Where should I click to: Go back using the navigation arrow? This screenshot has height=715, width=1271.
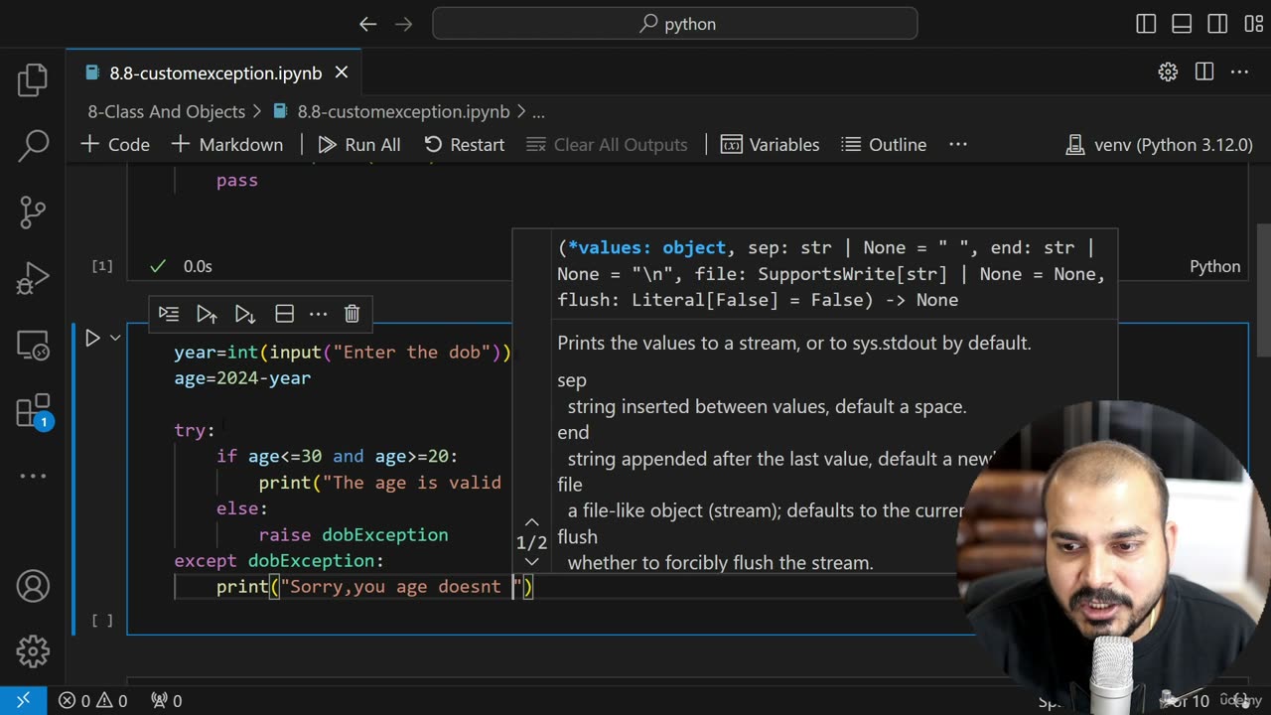[368, 24]
